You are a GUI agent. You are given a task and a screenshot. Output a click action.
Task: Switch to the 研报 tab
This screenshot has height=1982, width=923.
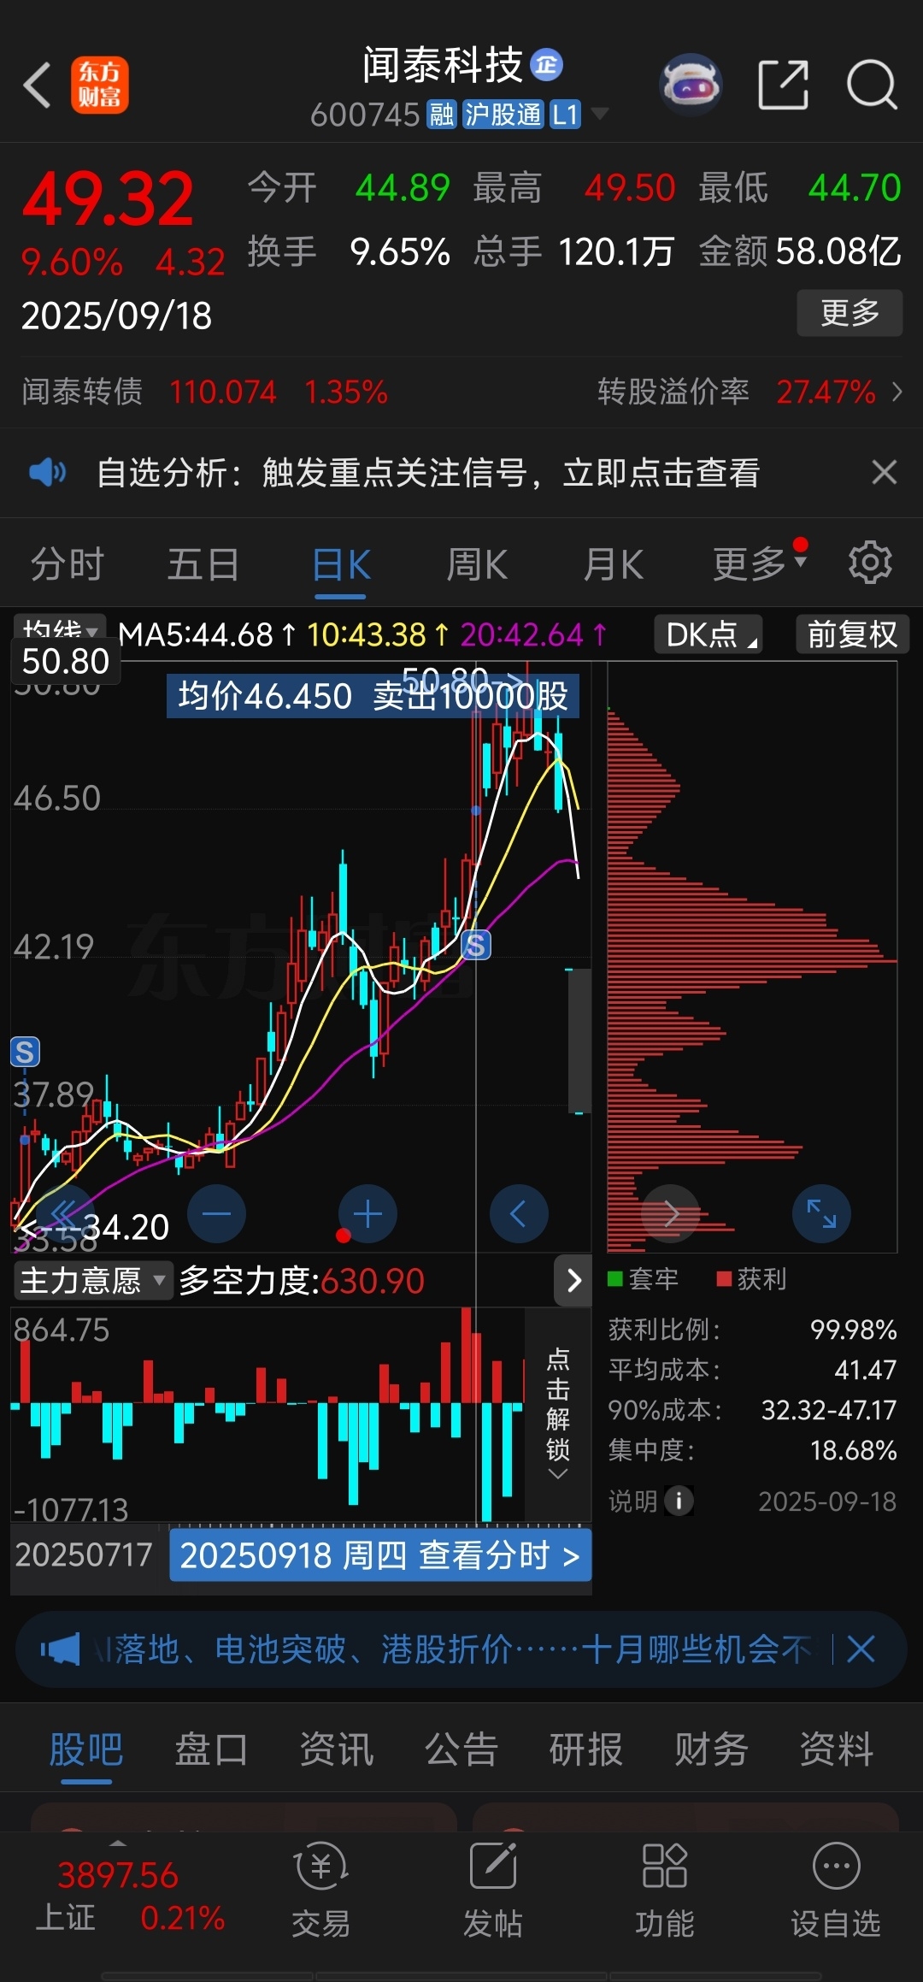pyautogui.click(x=586, y=1749)
